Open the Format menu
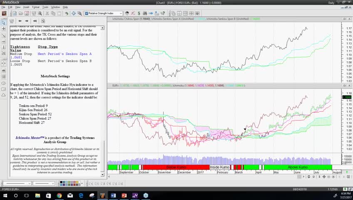This screenshot has height=200, width=353. coord(35,7)
